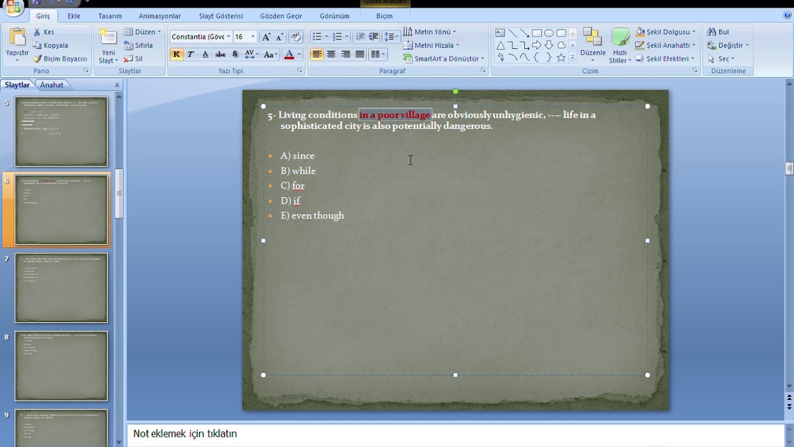This screenshot has width=794, height=447.
Task: Decrease font size with the small A icon
Action: (280, 37)
